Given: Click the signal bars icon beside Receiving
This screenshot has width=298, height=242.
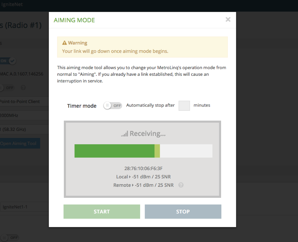Looking at the screenshot, I should [125, 134].
